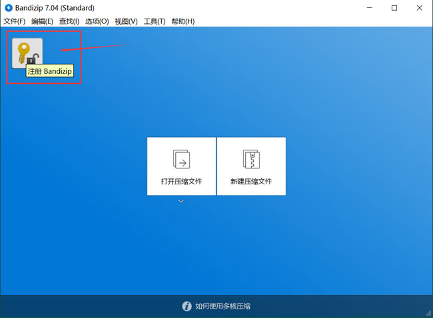The width and height of the screenshot is (433, 318).
Task: Open the 文件(F) menu
Action: click(15, 21)
